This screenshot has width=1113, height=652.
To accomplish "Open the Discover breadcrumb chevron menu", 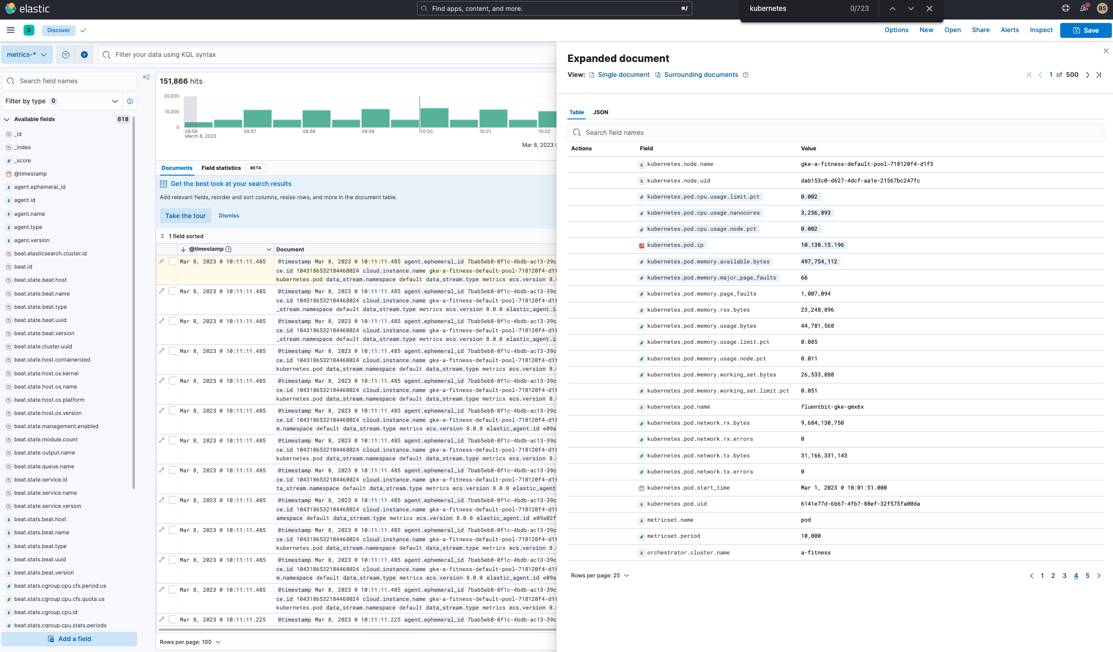I will (x=83, y=30).
